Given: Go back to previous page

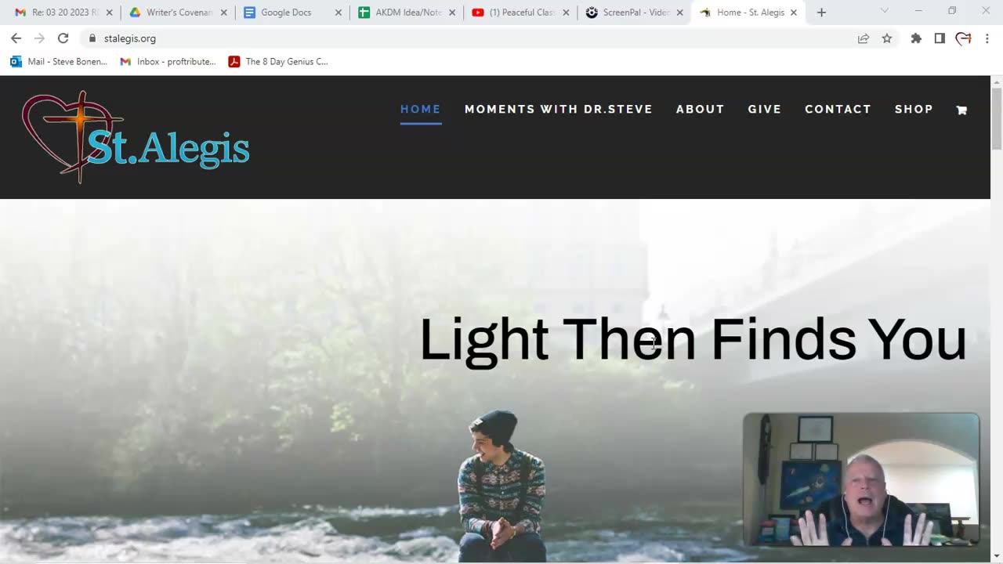Looking at the screenshot, I should 16,38.
